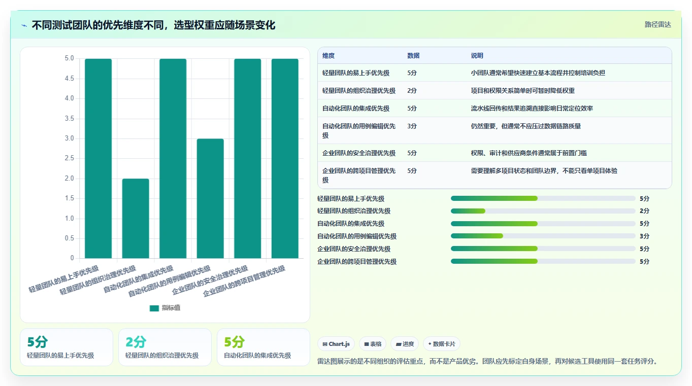Click the 自动化团队的集成优先级 bar in chart

pos(173,158)
